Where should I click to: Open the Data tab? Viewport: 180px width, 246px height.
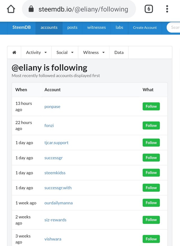pos(119,53)
